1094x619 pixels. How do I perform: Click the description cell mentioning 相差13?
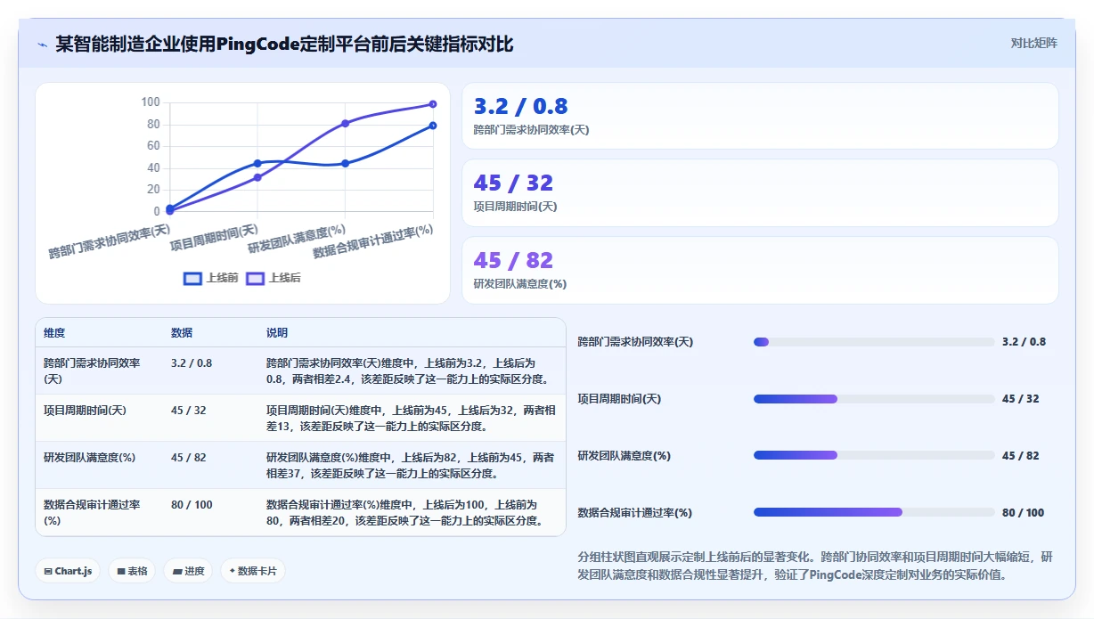(411, 418)
